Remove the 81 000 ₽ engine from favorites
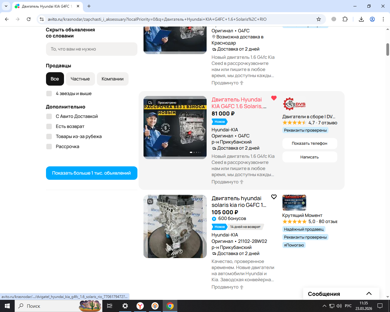Viewport: 390px width, 312px height. point(274,98)
